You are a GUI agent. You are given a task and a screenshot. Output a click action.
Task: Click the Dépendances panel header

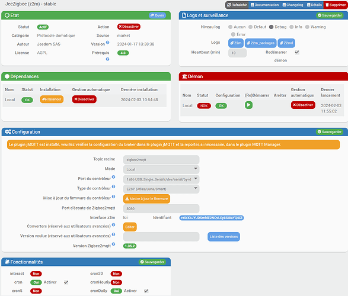pos(86,76)
